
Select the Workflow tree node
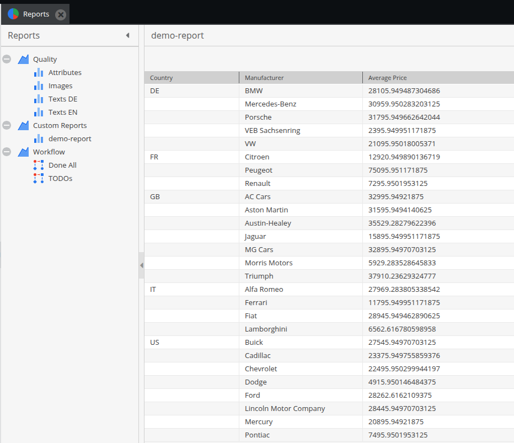49,152
